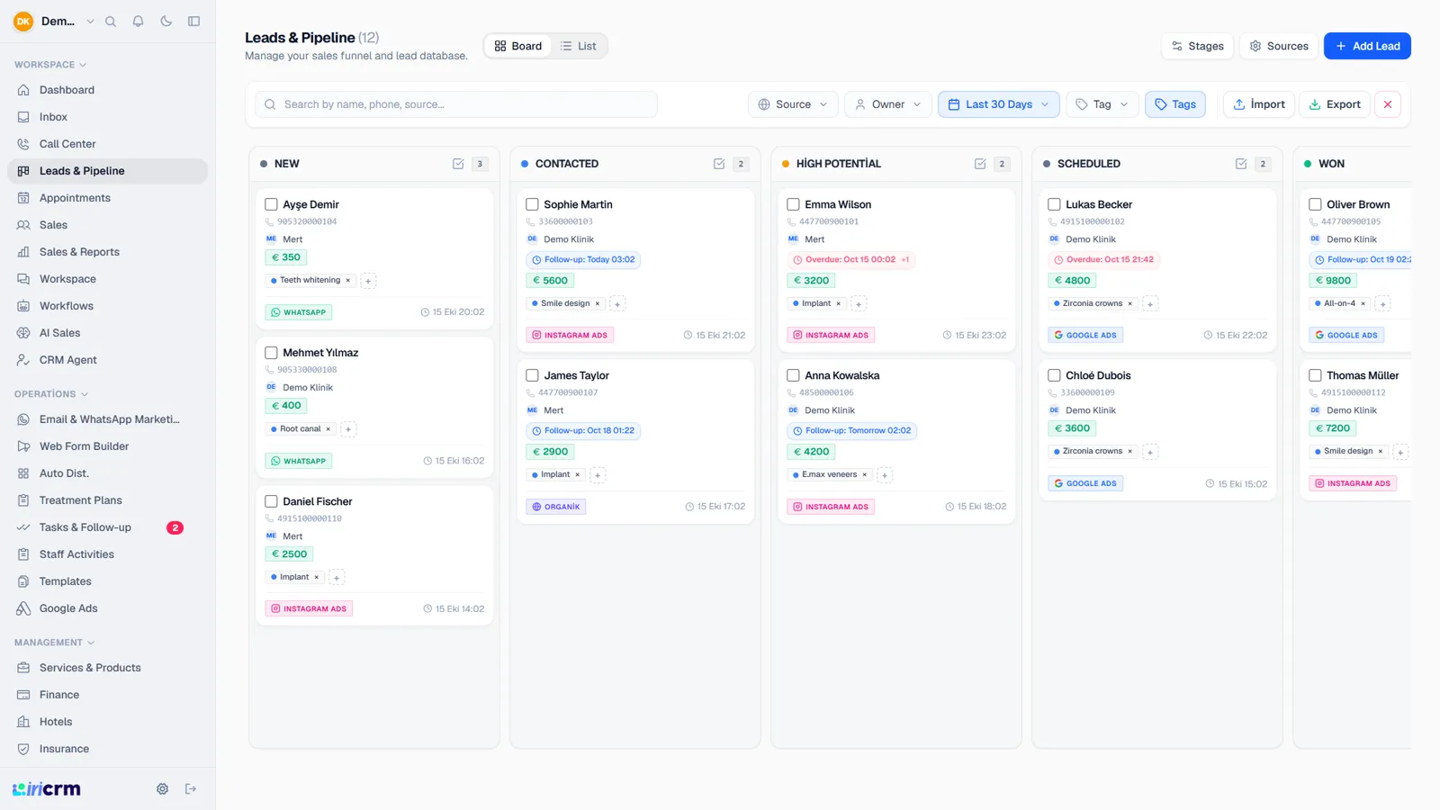Check Lukas Becker lead checkbox
This screenshot has height=810, width=1440.
pyautogui.click(x=1054, y=204)
